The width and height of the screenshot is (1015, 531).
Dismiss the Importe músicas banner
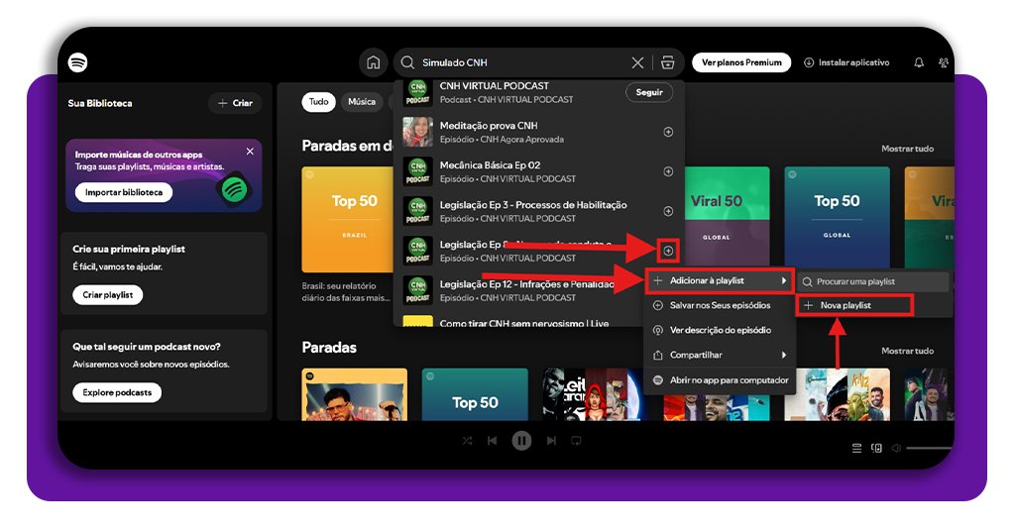(x=250, y=152)
